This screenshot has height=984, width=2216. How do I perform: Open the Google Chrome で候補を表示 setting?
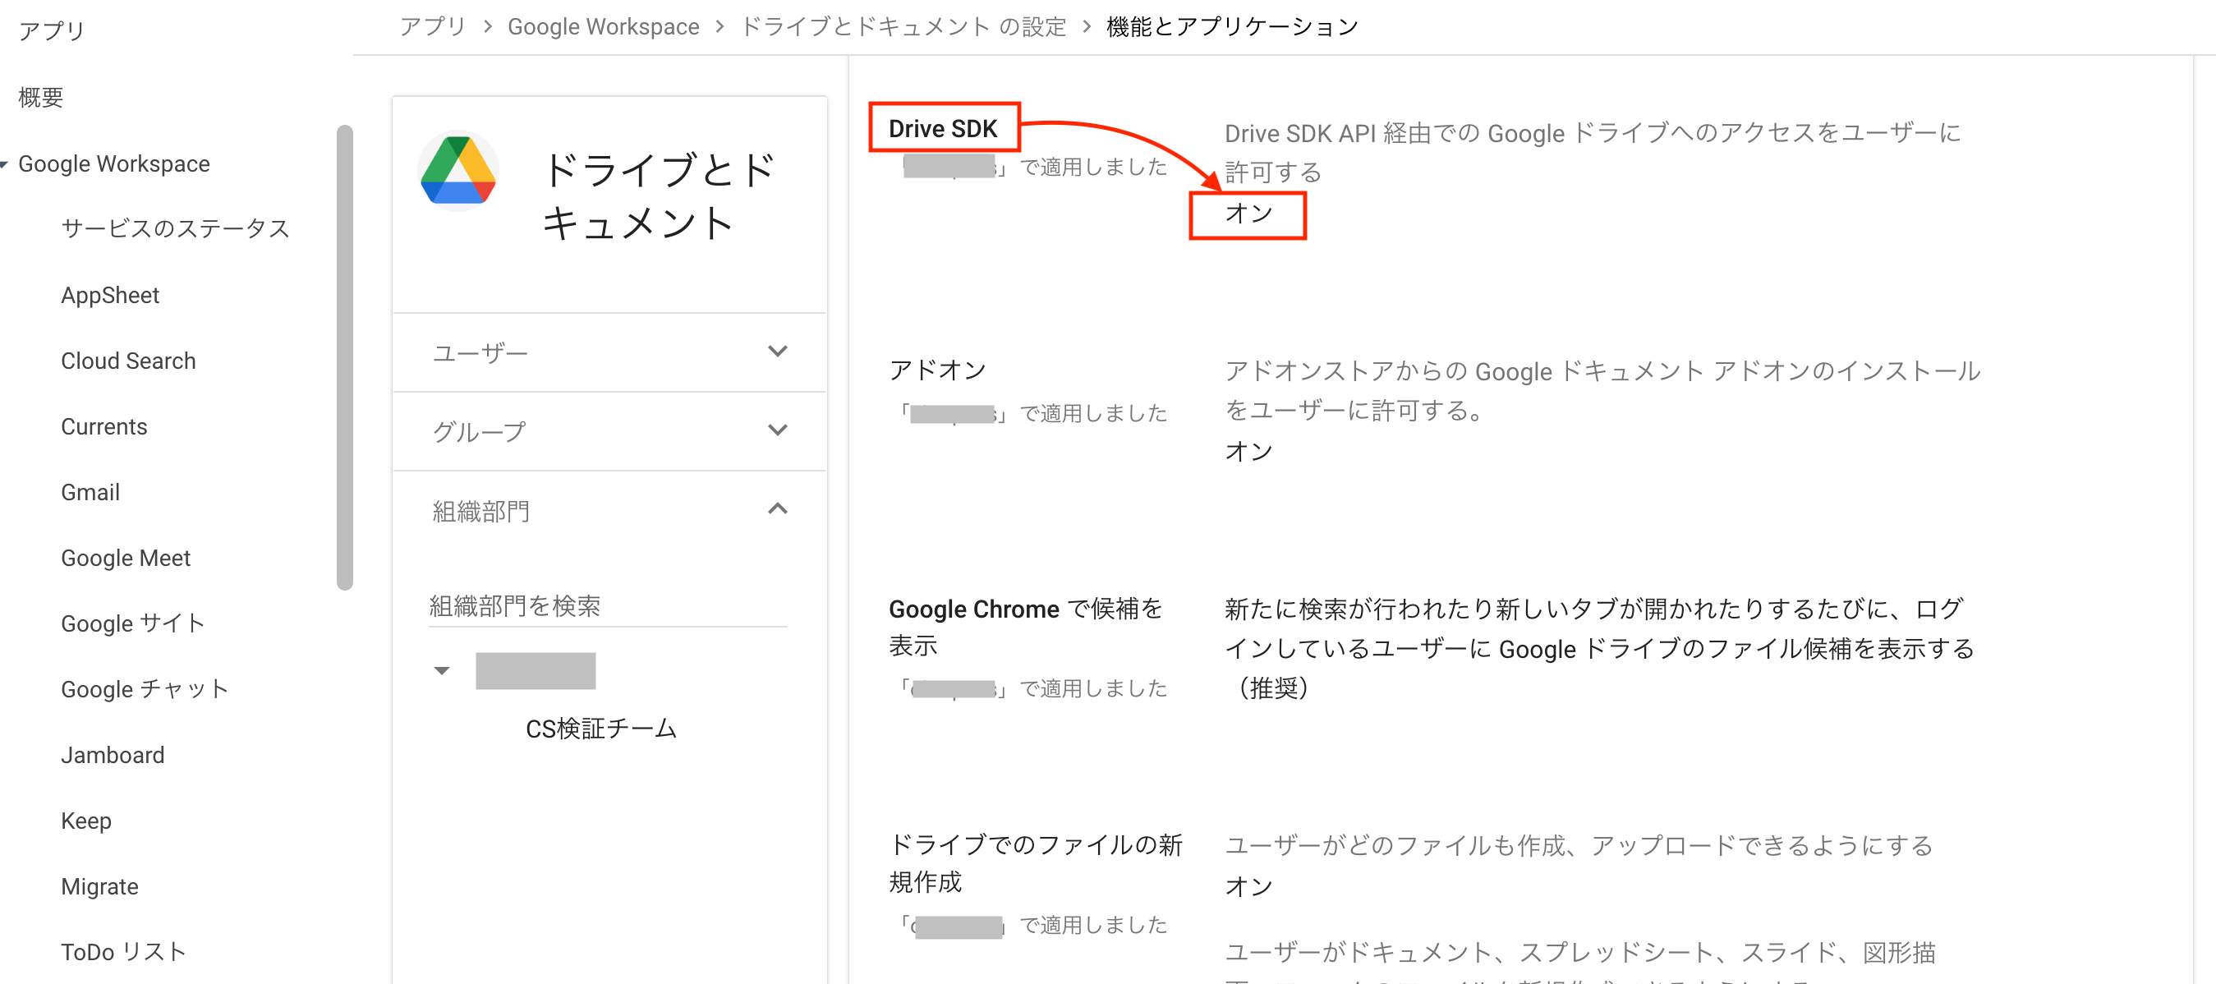click(1024, 628)
